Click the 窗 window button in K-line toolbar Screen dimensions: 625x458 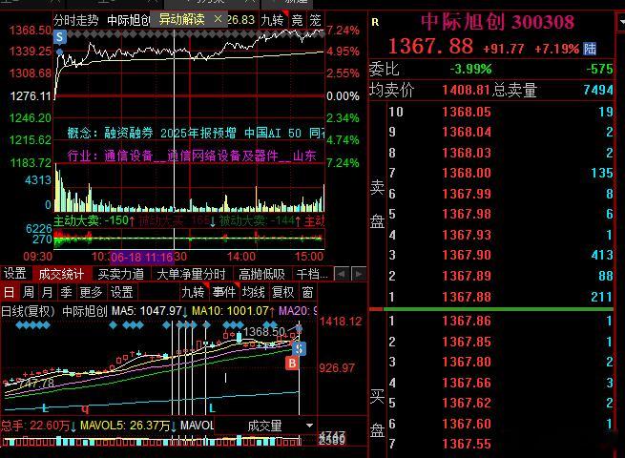pyautogui.click(x=307, y=292)
